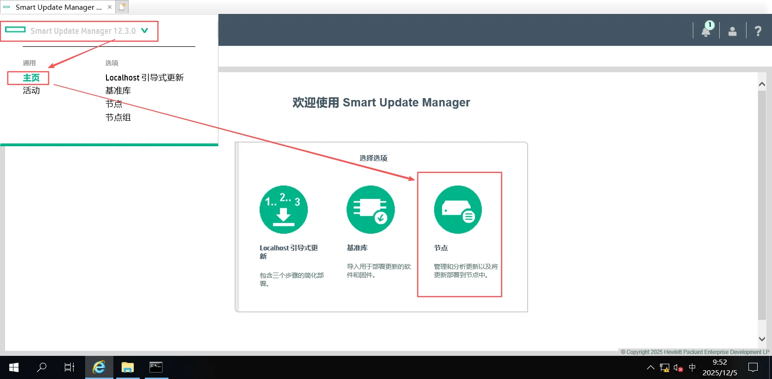Open the network status tray icon
The height and width of the screenshot is (379, 772).
point(665,368)
